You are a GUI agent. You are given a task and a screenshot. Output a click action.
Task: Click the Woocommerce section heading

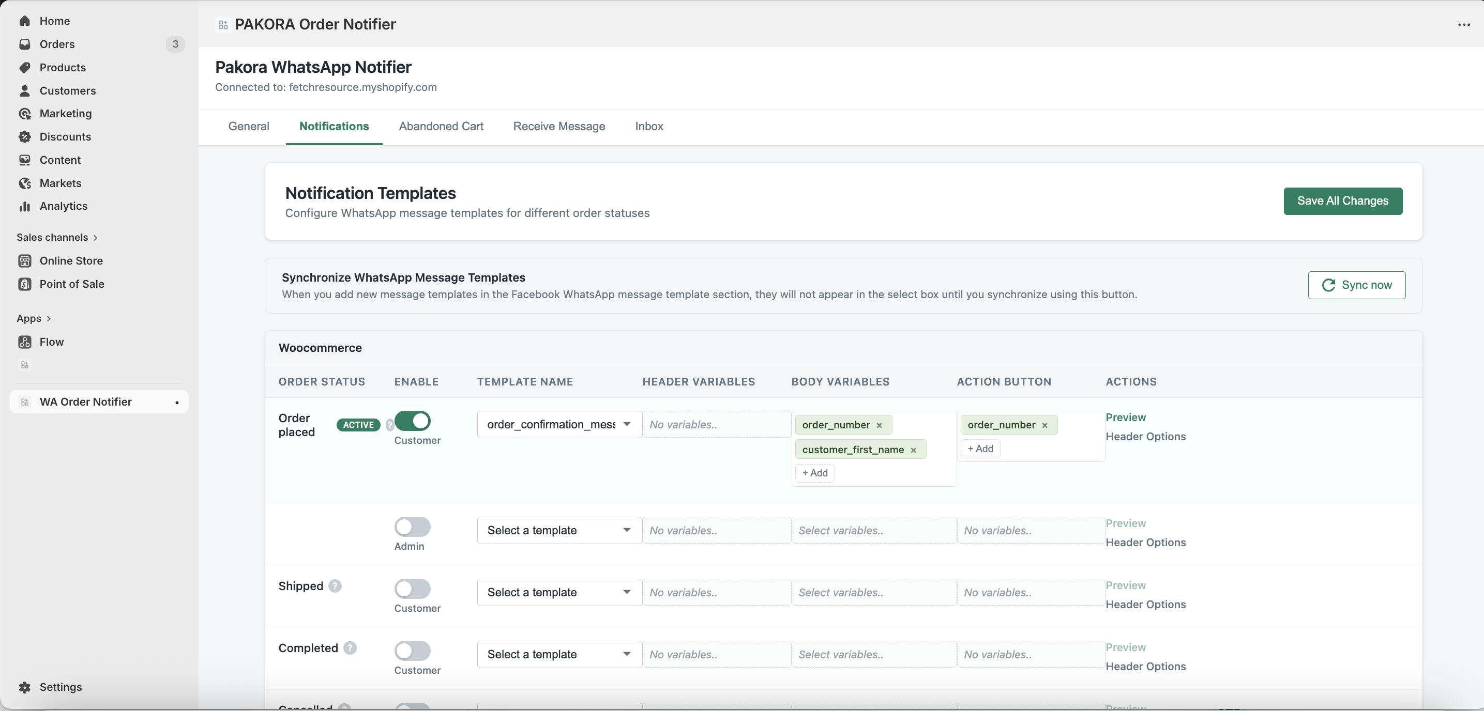click(x=320, y=348)
